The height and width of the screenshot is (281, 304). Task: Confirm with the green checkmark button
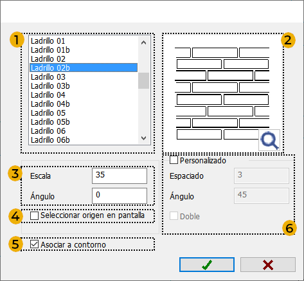tap(207, 265)
